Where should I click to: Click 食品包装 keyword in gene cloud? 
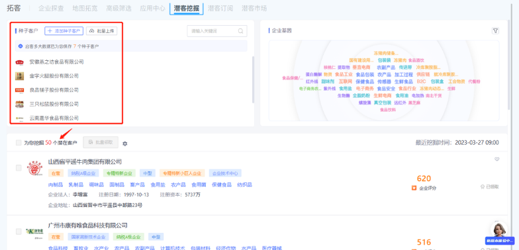click(x=365, y=74)
